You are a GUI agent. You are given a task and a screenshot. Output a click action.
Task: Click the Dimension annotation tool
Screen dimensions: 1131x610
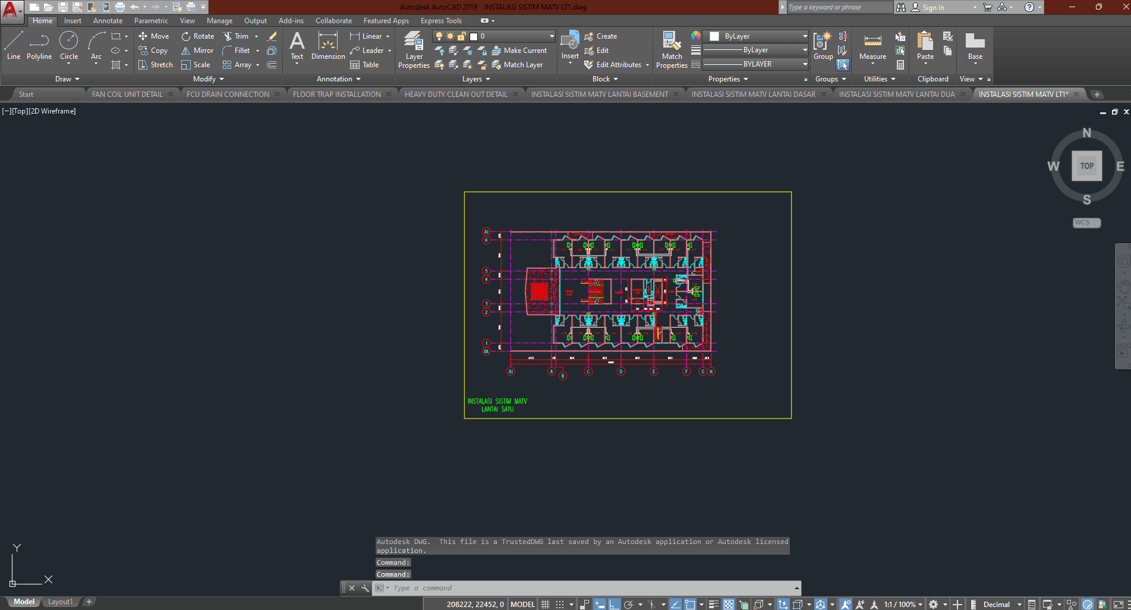(x=328, y=46)
